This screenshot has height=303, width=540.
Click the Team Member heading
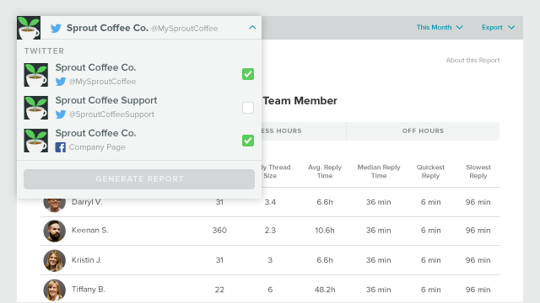pos(300,101)
